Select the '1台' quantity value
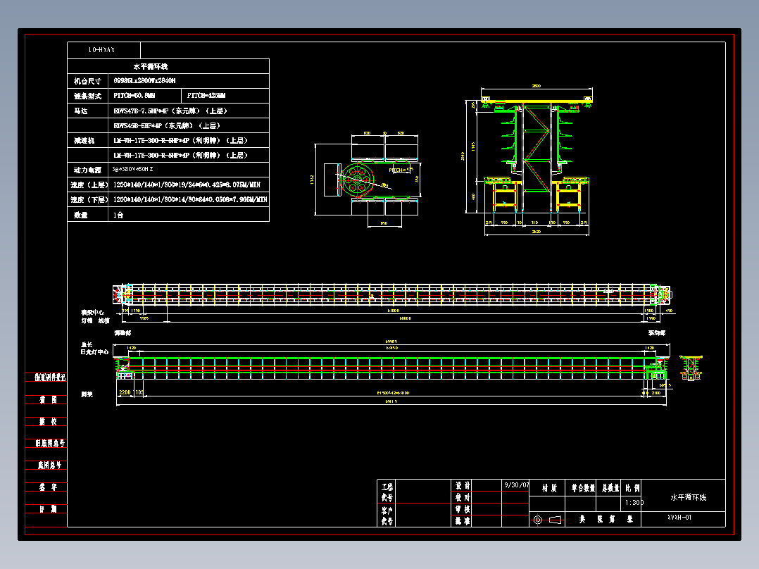 pos(118,215)
